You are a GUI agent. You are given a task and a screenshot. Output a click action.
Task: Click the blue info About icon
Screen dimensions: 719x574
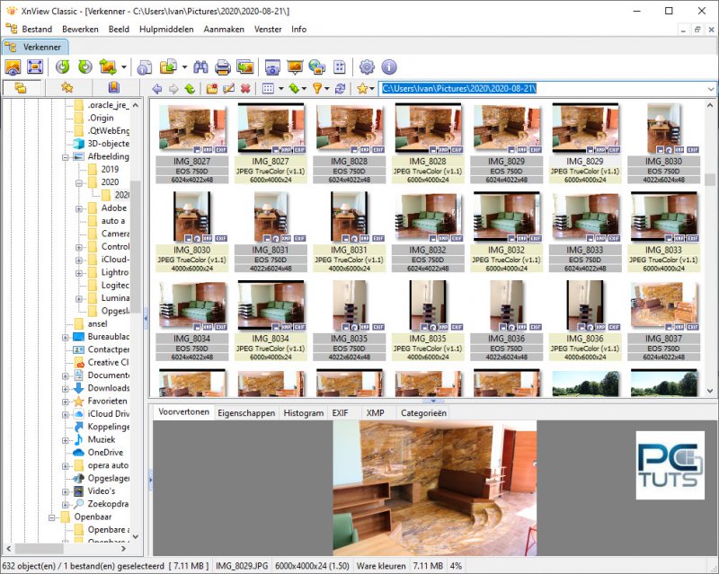(x=389, y=66)
